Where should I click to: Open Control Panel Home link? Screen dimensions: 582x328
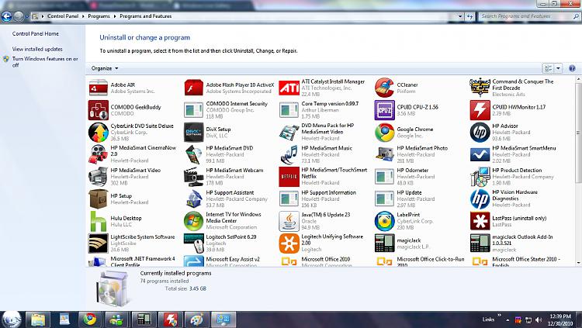point(35,34)
